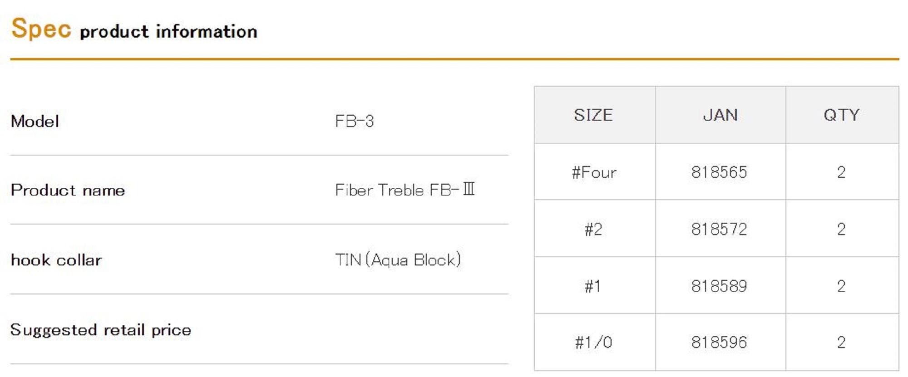908x377 pixels.
Task: Select JAN code 818589
Action: pos(719,286)
